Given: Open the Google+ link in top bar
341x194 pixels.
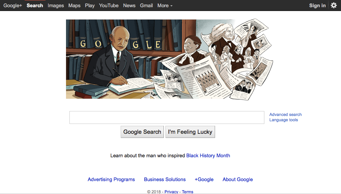Looking at the screenshot, I should tap(13, 6).
